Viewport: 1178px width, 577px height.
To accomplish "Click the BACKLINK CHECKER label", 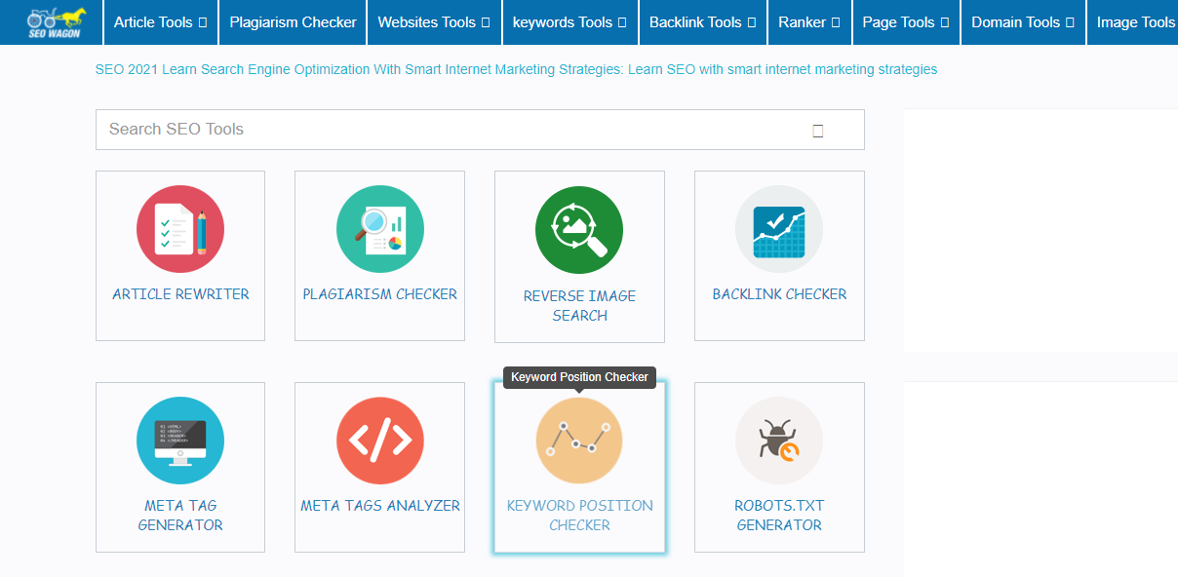I will [779, 294].
